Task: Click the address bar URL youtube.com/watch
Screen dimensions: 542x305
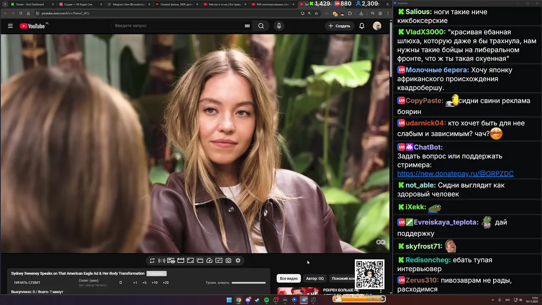Action: (x=65, y=13)
